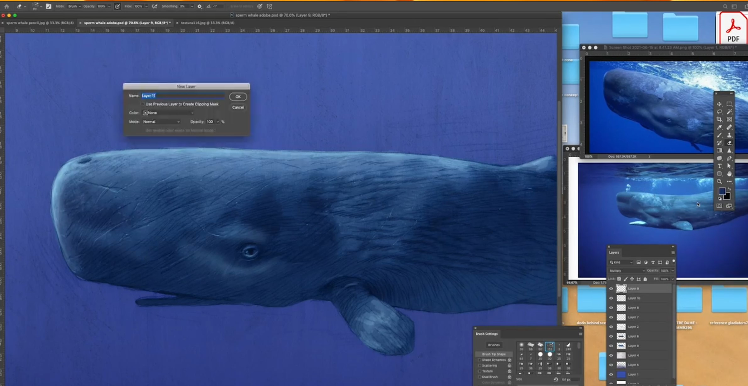This screenshot has height=386, width=748.
Task: Select the Healing Brush tool
Action: [x=729, y=127]
